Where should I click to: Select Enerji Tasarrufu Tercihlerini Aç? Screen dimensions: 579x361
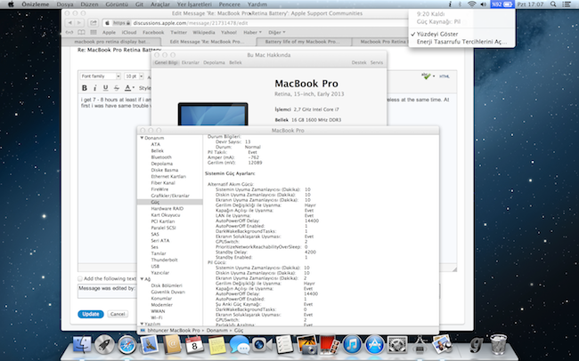pyautogui.click(x=461, y=42)
